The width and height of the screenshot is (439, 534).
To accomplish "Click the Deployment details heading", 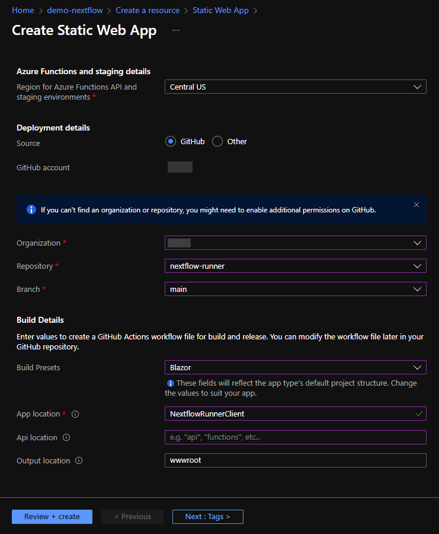I will (53, 128).
